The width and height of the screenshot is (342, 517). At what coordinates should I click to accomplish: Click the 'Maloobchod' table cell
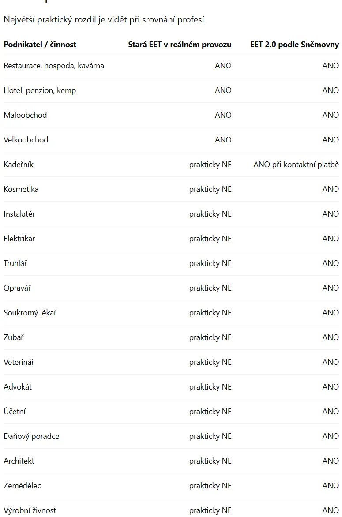pos(25,115)
